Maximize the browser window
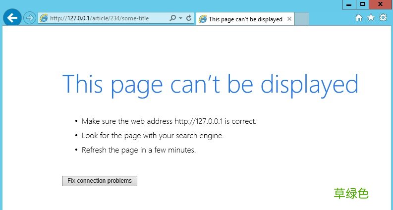Viewport: 393px width, 210px height. click(x=363, y=4)
